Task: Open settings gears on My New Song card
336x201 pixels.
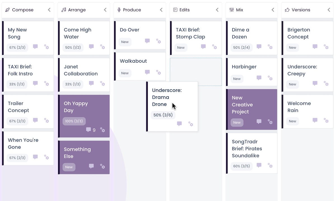Action: [x=46, y=47]
